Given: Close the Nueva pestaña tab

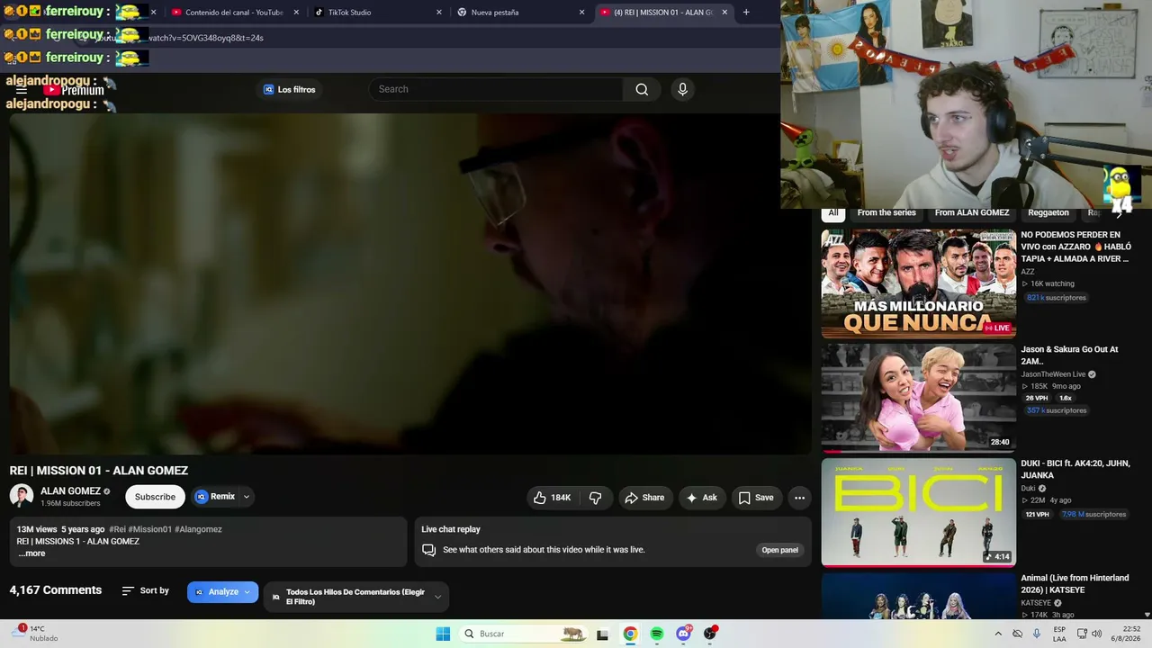Looking at the screenshot, I should (582, 13).
